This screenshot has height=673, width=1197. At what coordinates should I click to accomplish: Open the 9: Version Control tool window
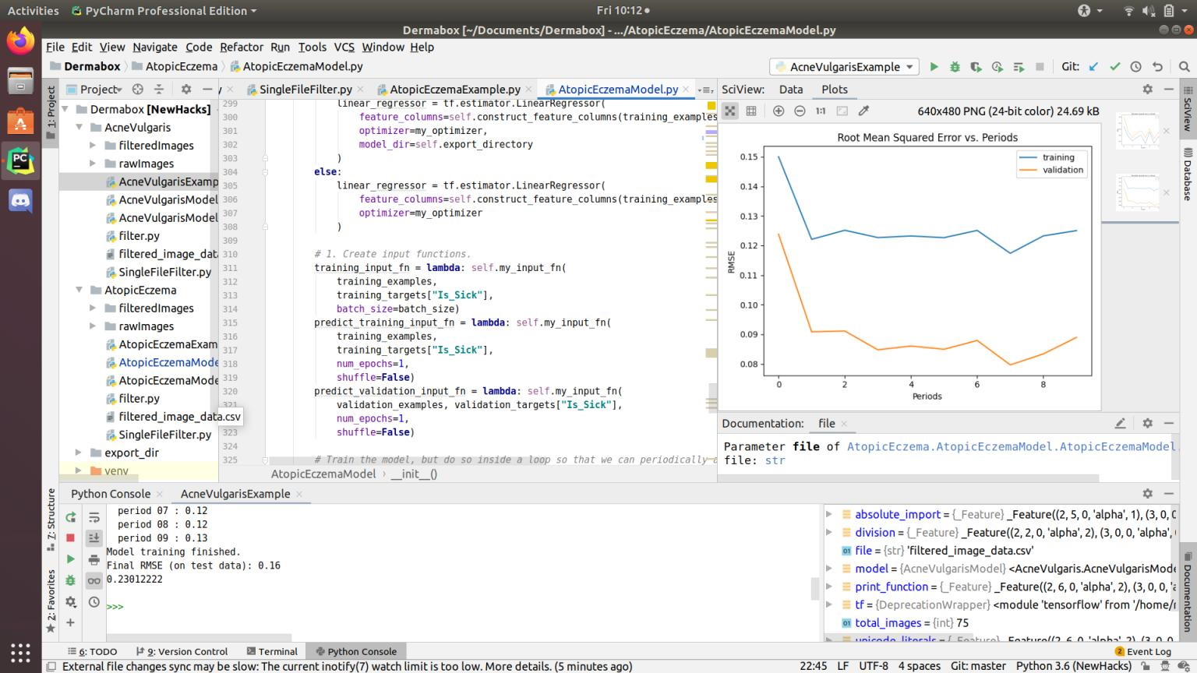click(x=182, y=652)
